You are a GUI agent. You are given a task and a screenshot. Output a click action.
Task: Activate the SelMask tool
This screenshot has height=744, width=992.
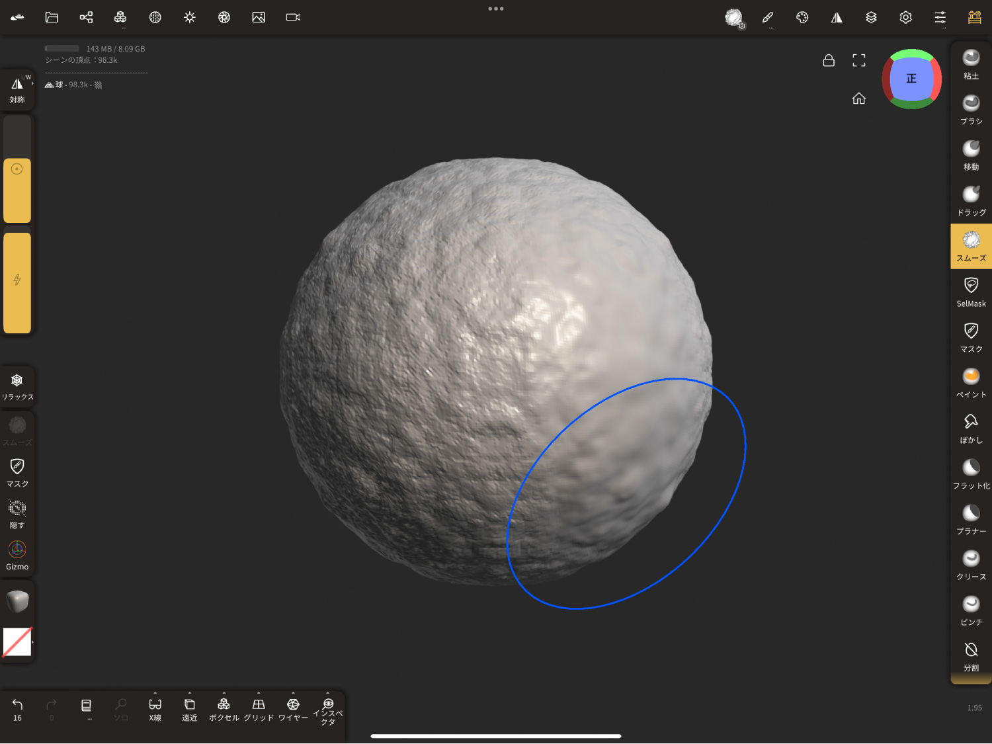pyautogui.click(x=971, y=292)
